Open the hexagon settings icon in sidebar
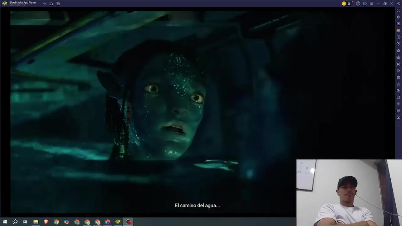Image resolution: width=402 pixels, height=226 pixels. [x=399, y=111]
